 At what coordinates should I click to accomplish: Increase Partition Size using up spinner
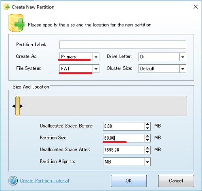point(147,136)
